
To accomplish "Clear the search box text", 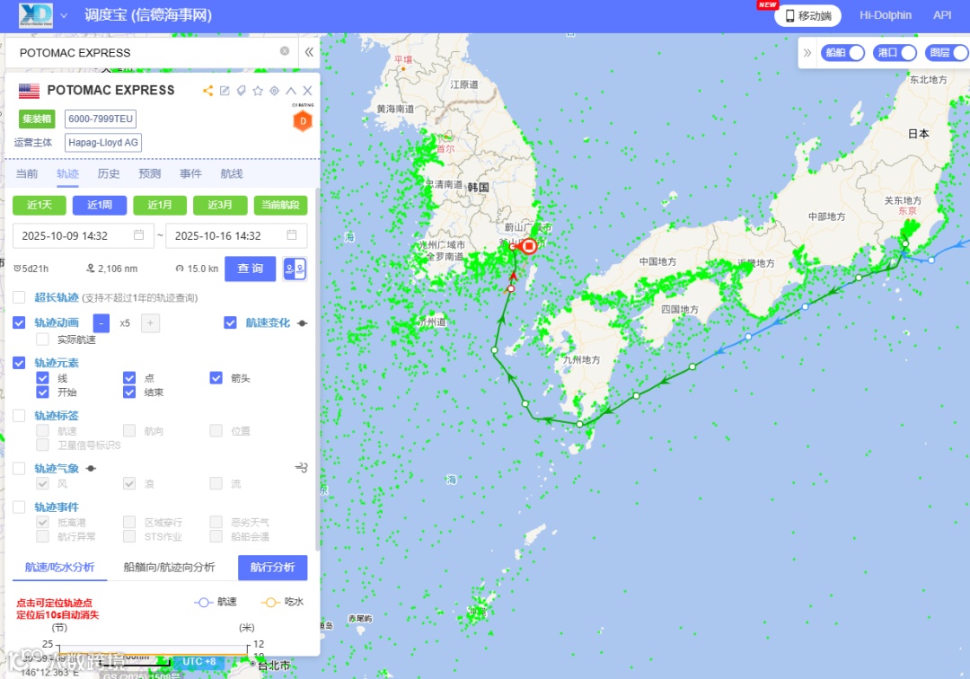I will click(x=285, y=51).
